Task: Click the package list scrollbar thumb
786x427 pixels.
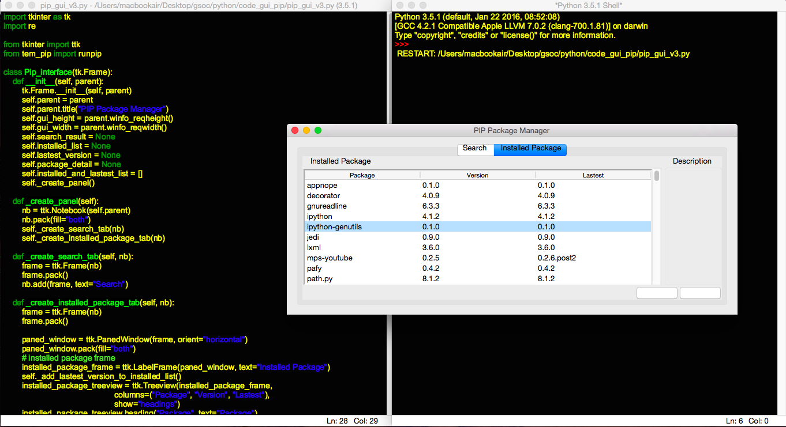Action: click(x=657, y=176)
